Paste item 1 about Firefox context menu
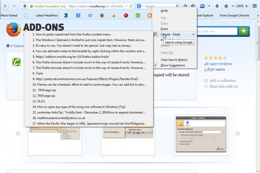 click(89, 34)
